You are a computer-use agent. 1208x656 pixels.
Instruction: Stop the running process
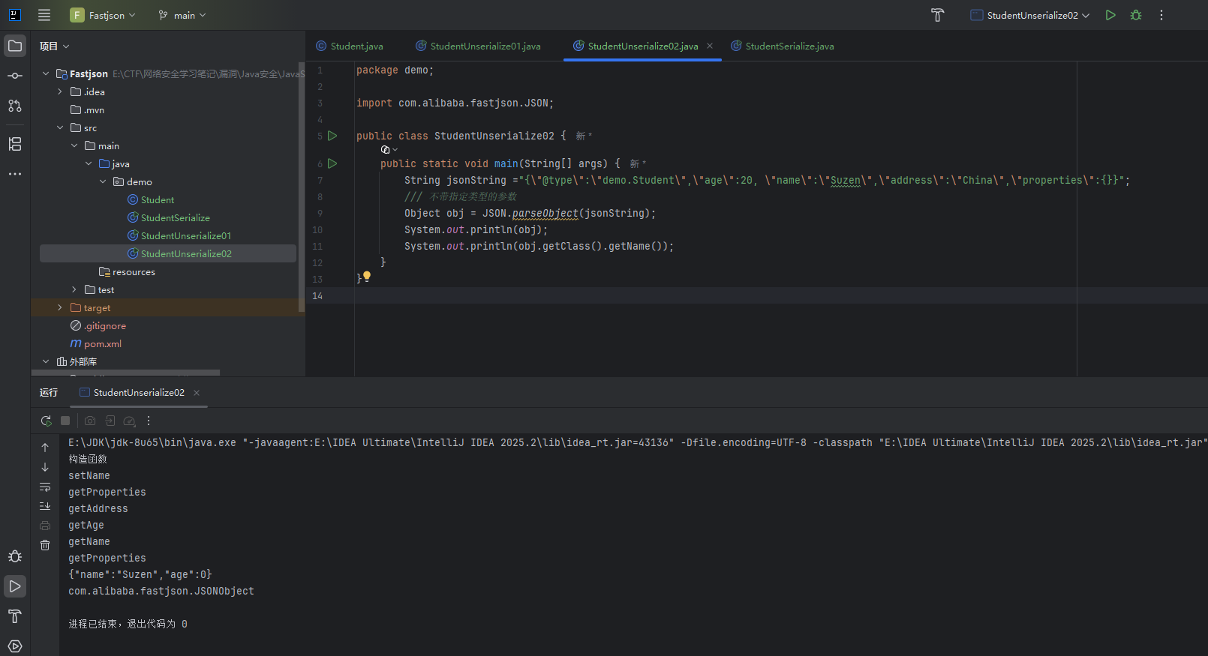[65, 421]
